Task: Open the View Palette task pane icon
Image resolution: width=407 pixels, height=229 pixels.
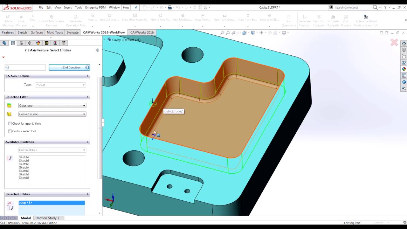Action: click(404, 63)
